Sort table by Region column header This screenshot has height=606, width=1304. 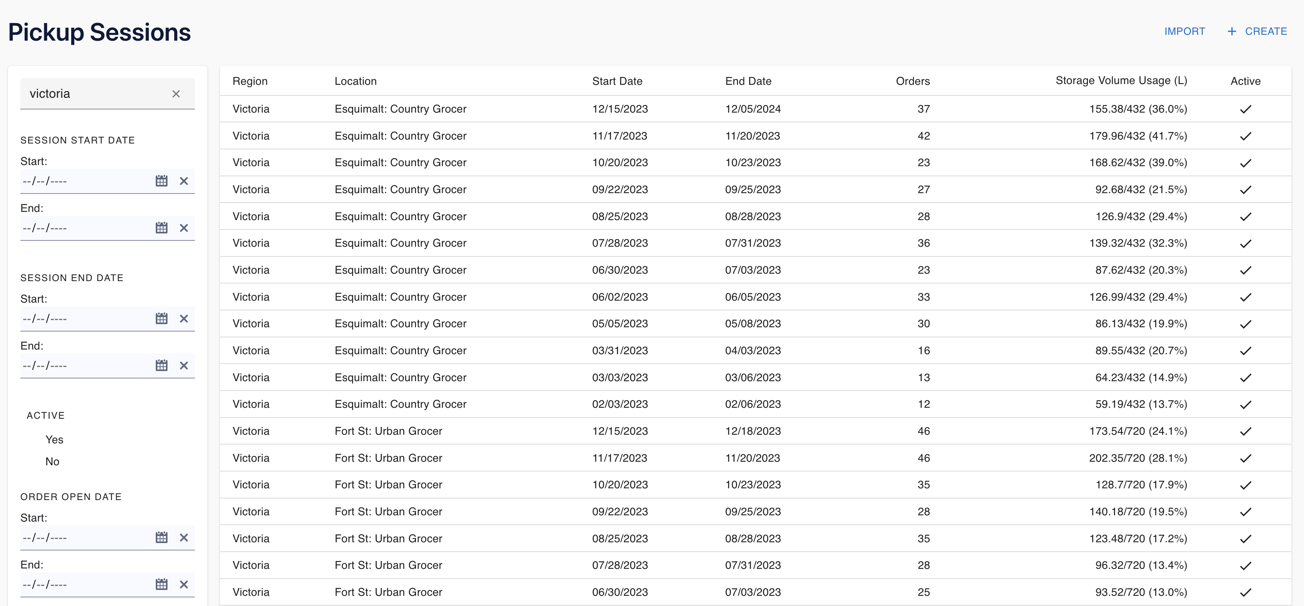250,81
